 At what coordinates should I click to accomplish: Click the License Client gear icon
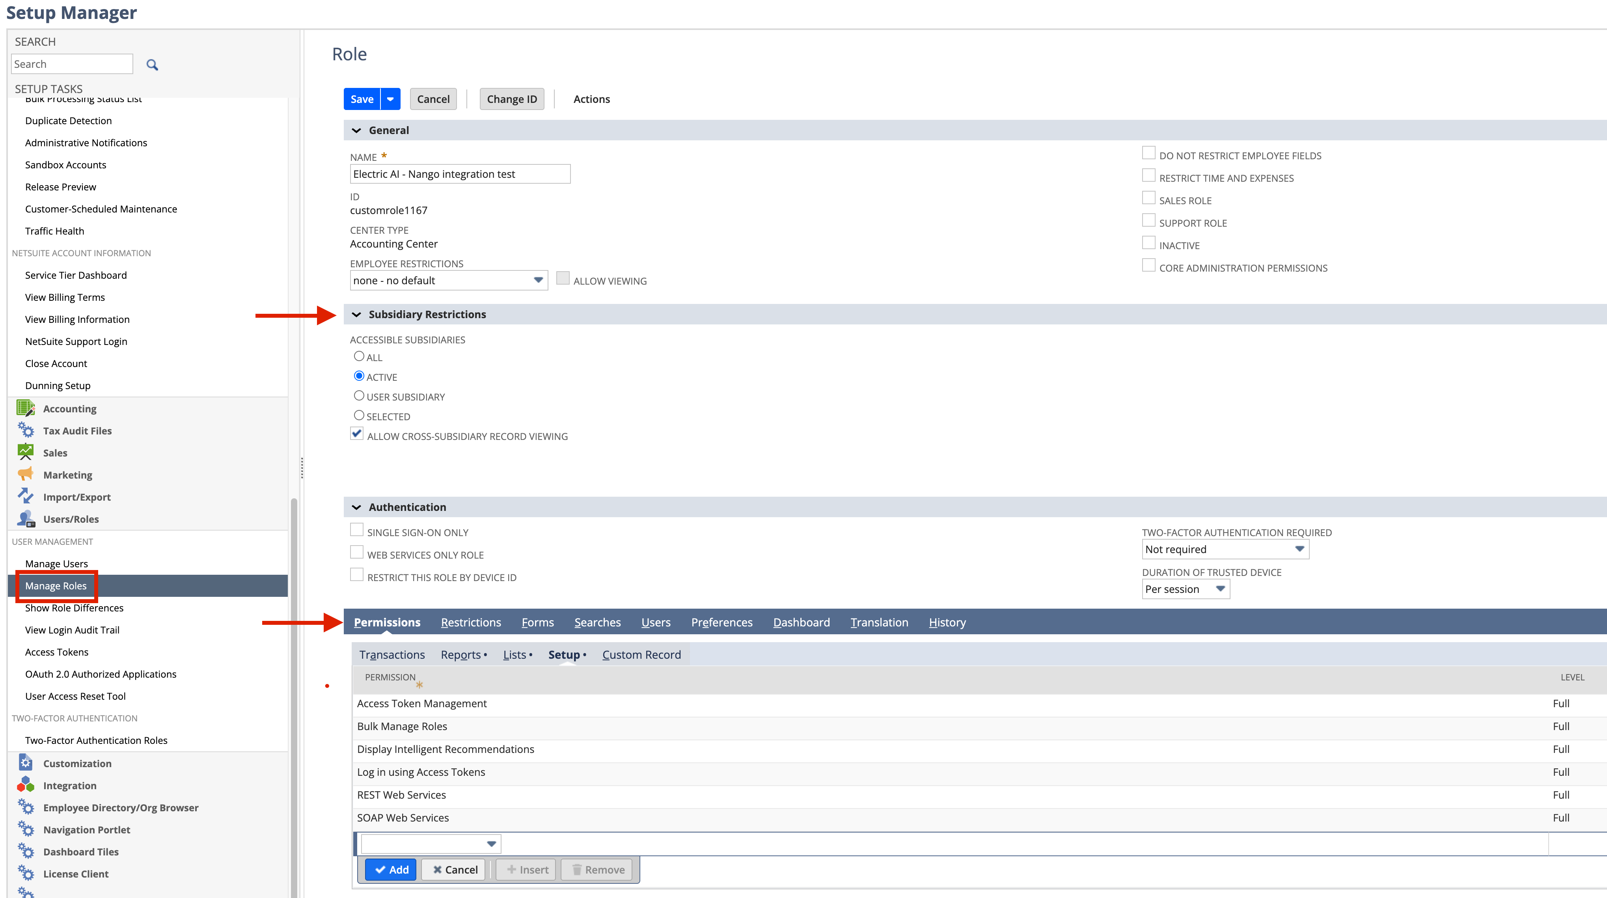[x=26, y=873]
